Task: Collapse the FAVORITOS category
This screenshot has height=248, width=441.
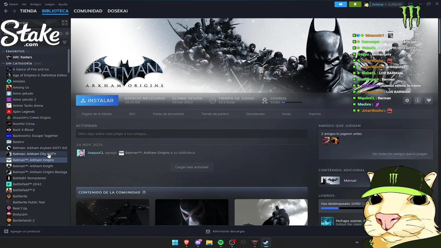Action: point(3,51)
